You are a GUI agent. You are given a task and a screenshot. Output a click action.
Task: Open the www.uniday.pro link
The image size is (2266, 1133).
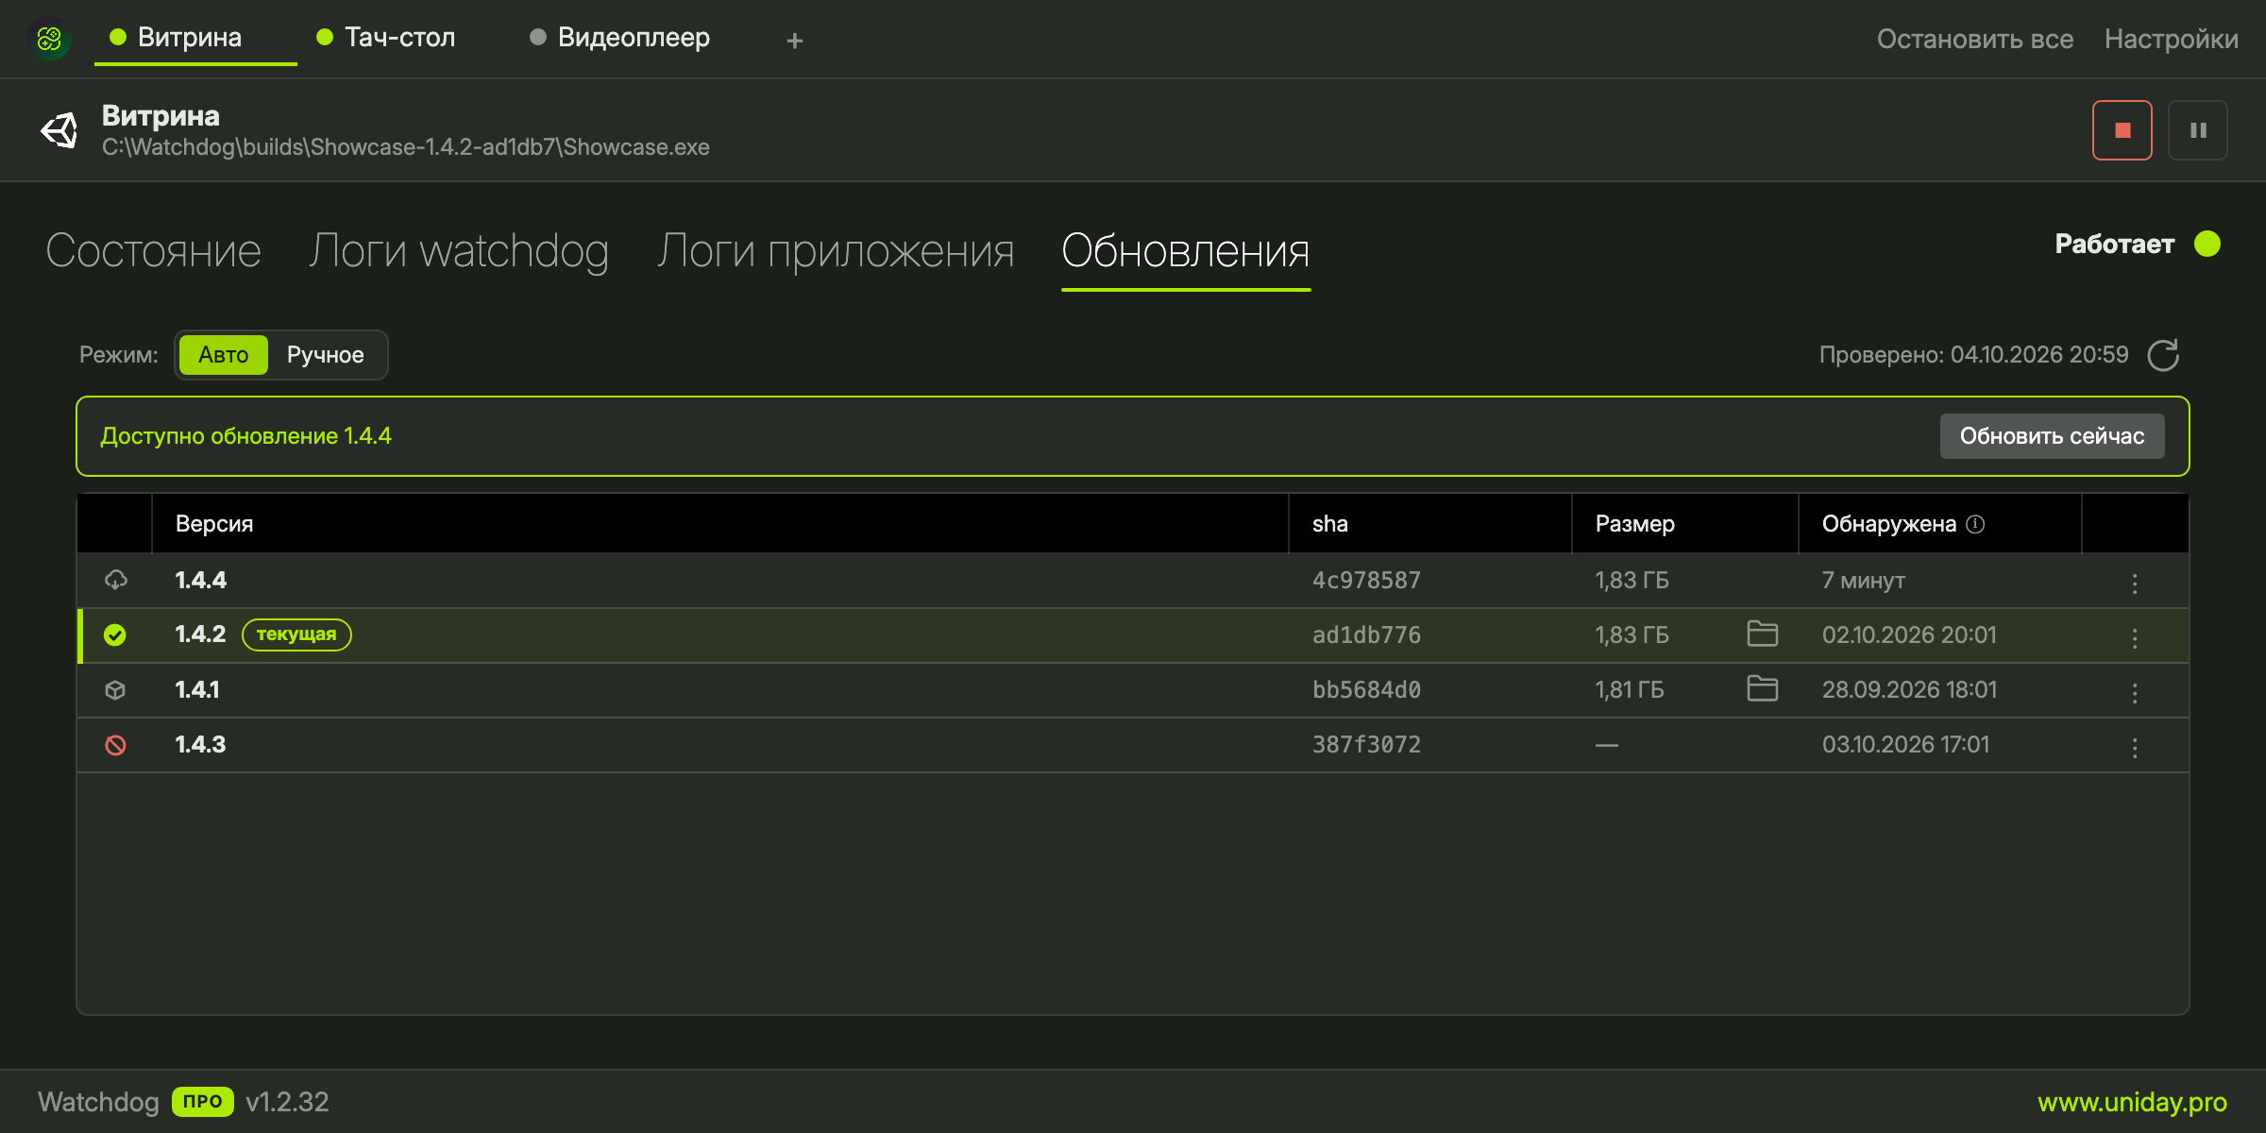pos(2132,1102)
